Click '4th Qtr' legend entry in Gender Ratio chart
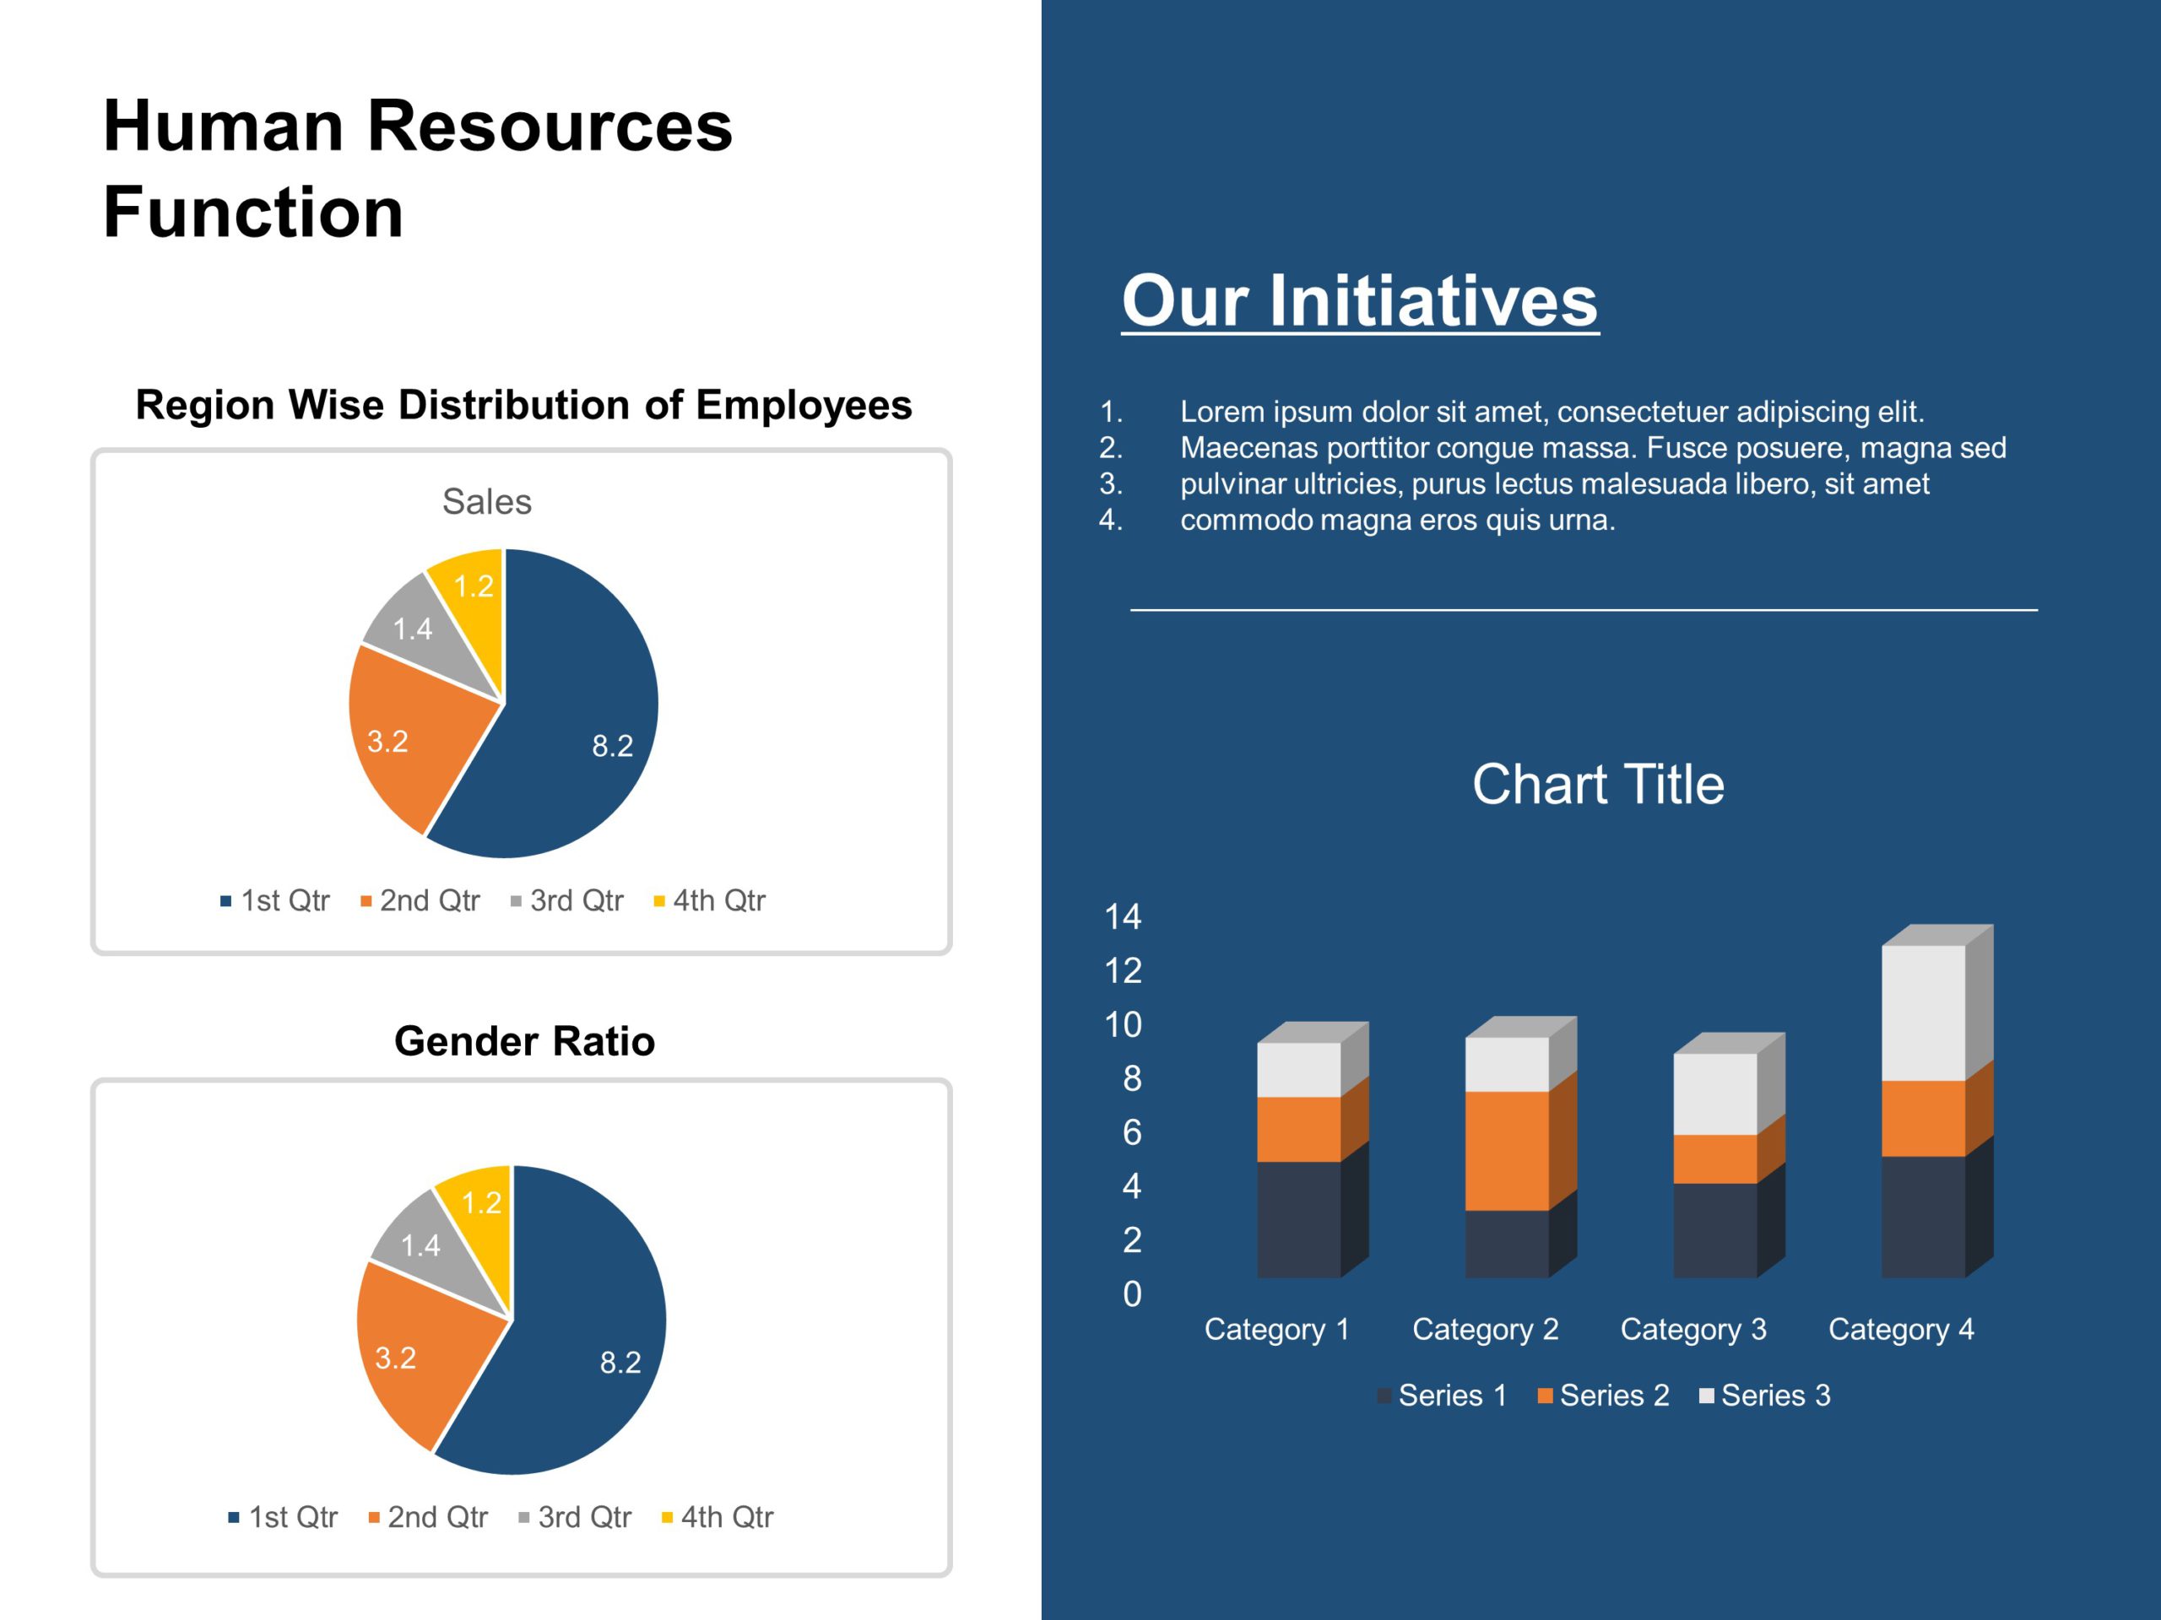This screenshot has width=2161, height=1620. (717, 1517)
